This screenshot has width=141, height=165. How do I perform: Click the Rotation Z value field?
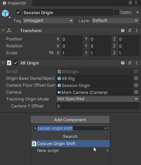point(129,46)
